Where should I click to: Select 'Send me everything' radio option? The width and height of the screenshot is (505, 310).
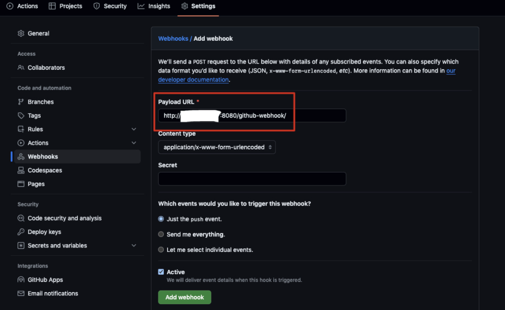pyautogui.click(x=161, y=234)
